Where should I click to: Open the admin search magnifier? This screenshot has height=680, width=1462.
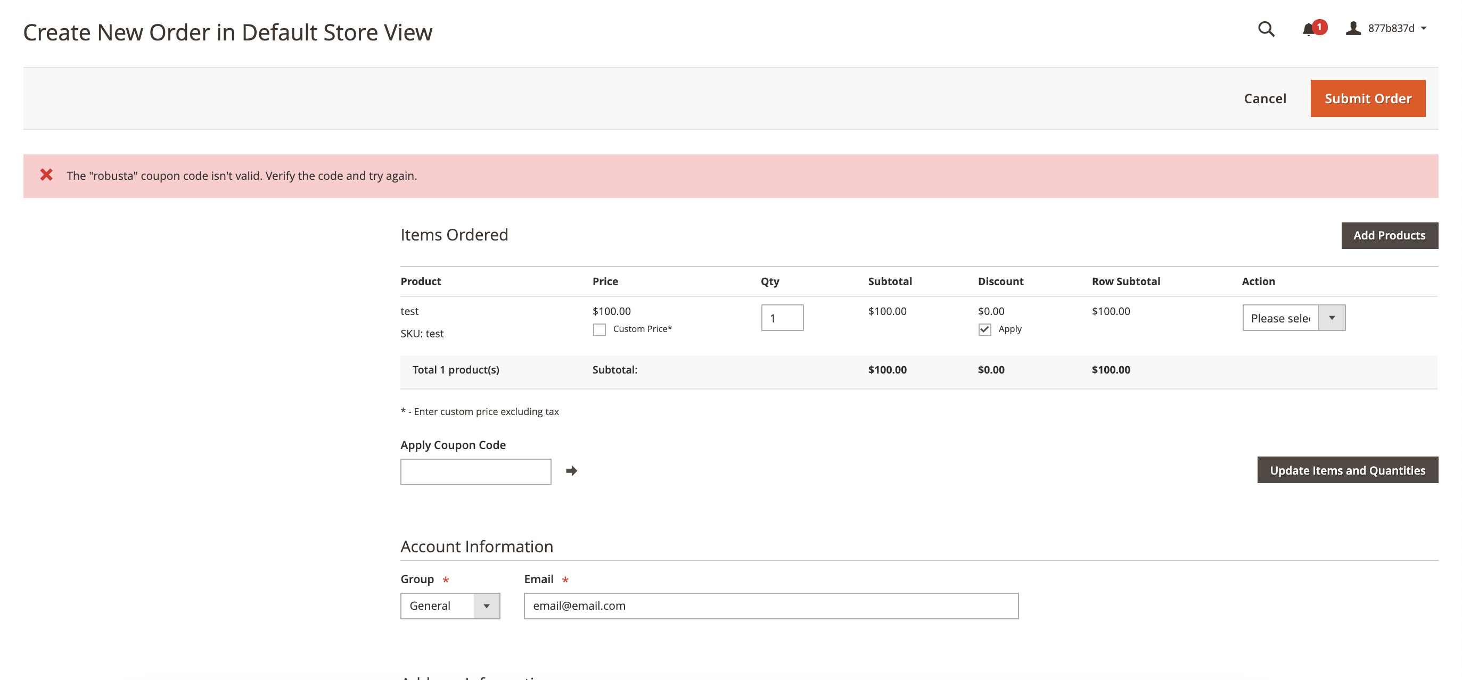pos(1266,29)
